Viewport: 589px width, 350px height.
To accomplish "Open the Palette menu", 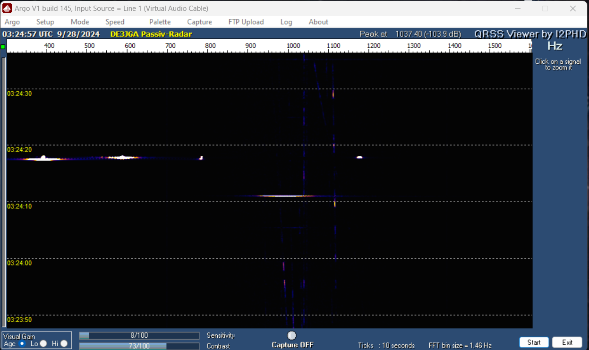I will tap(160, 22).
